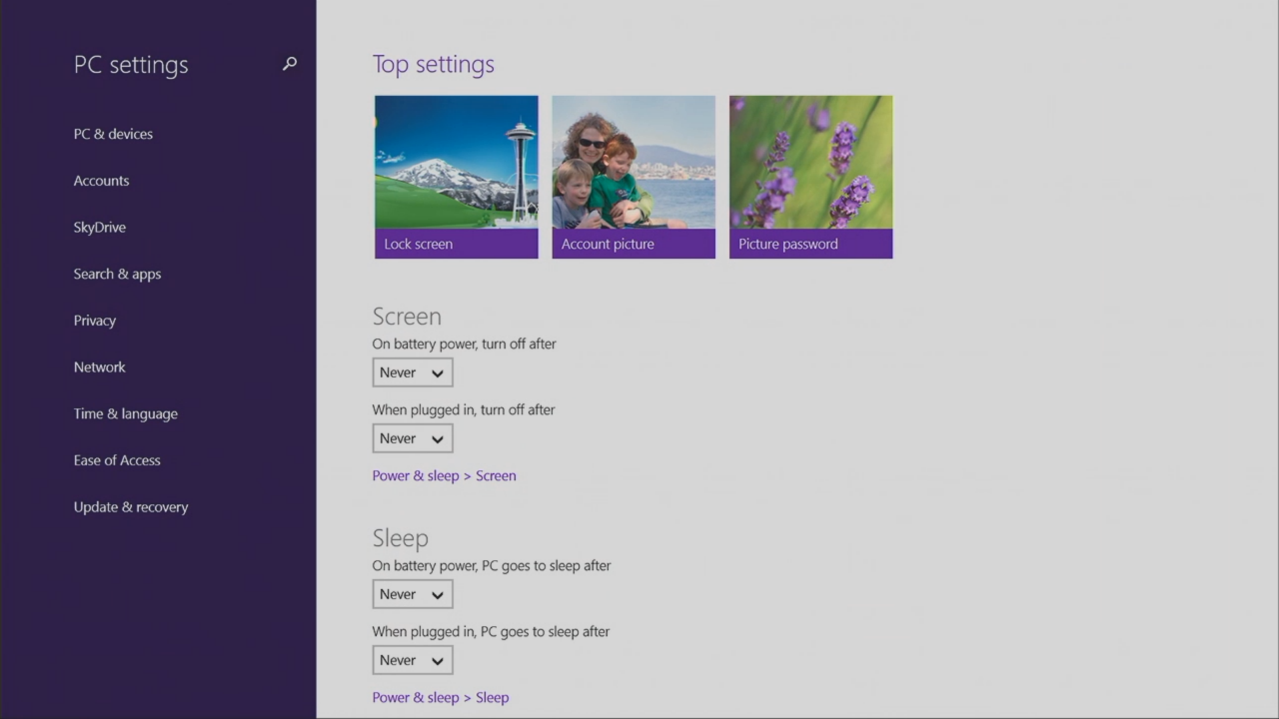
Task: Click 'On battery power, turn off after' label
Action: pyautogui.click(x=464, y=344)
